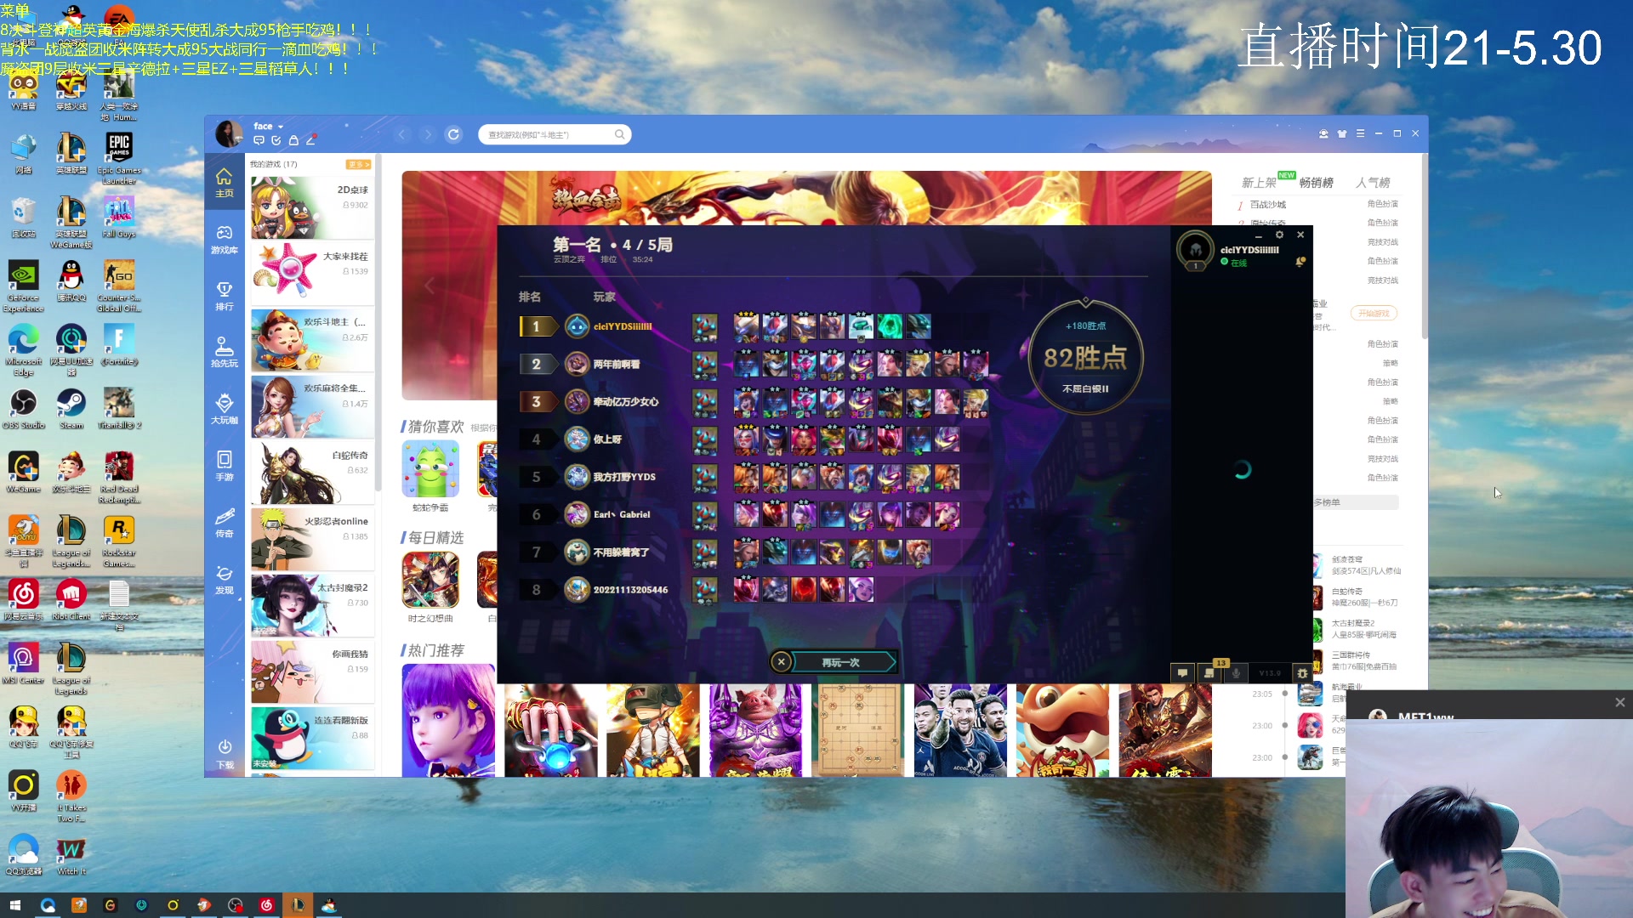Image resolution: width=1633 pixels, height=918 pixels.
Task: Open the chat bubble at League client bottom
Action: tap(1182, 672)
